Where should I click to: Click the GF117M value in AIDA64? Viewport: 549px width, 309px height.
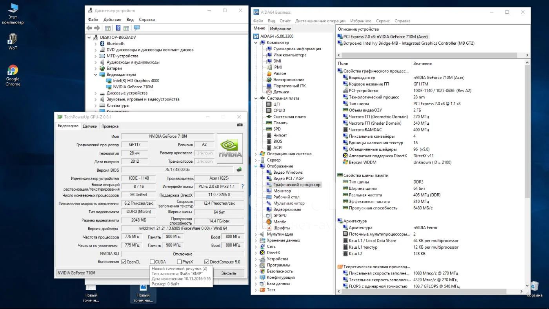point(421,84)
